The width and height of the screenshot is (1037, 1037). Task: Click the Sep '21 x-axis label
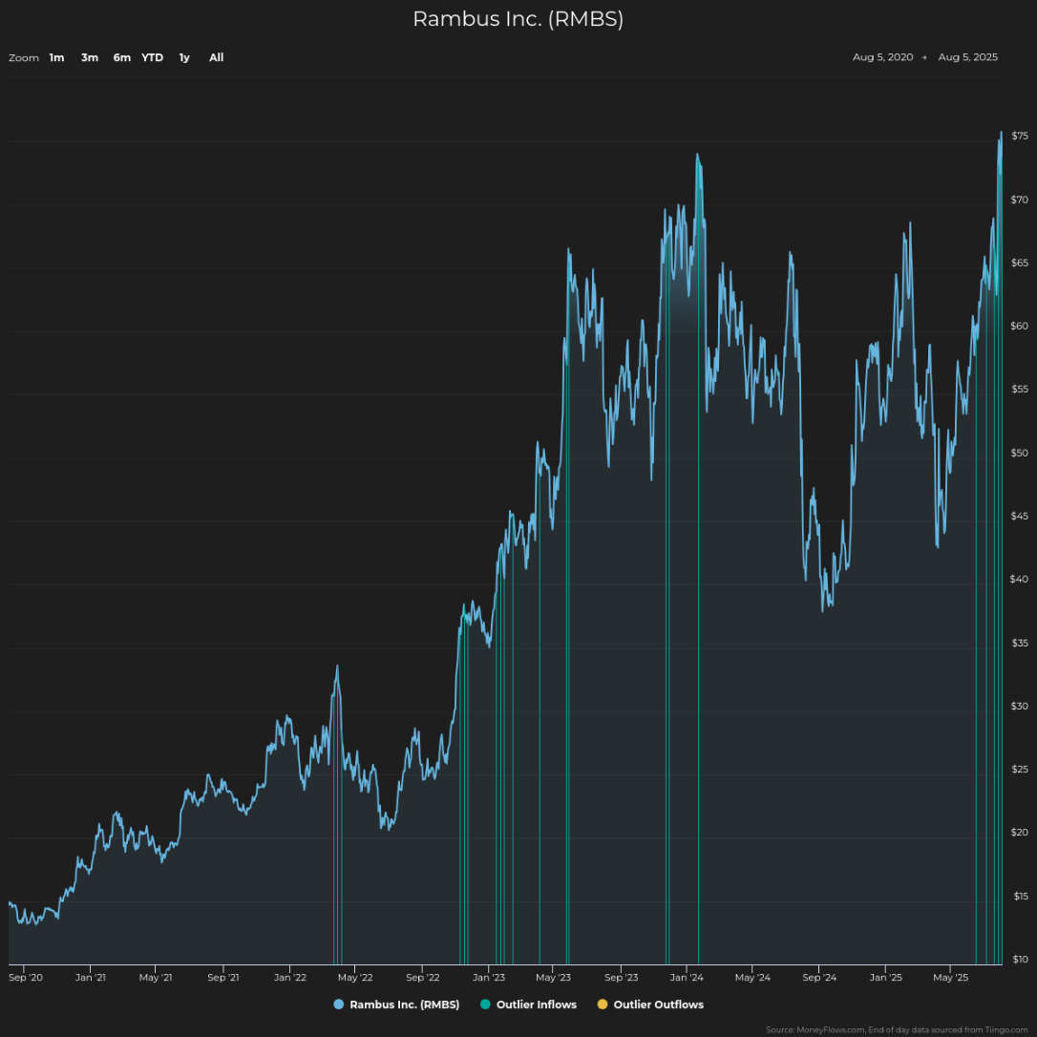pyautogui.click(x=223, y=978)
